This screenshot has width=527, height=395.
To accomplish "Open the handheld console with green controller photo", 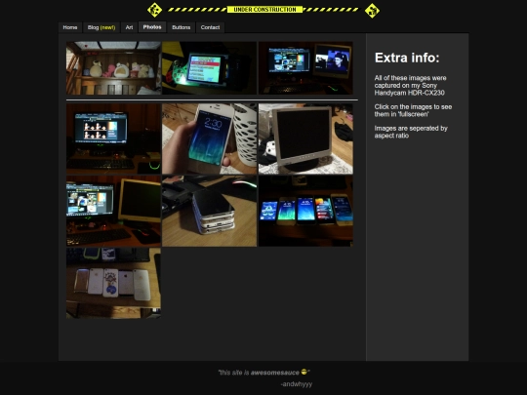I will pyautogui.click(x=210, y=68).
